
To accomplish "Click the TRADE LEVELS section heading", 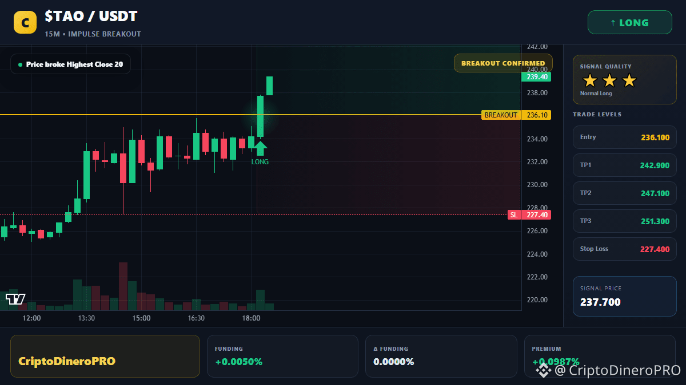I will [x=597, y=115].
